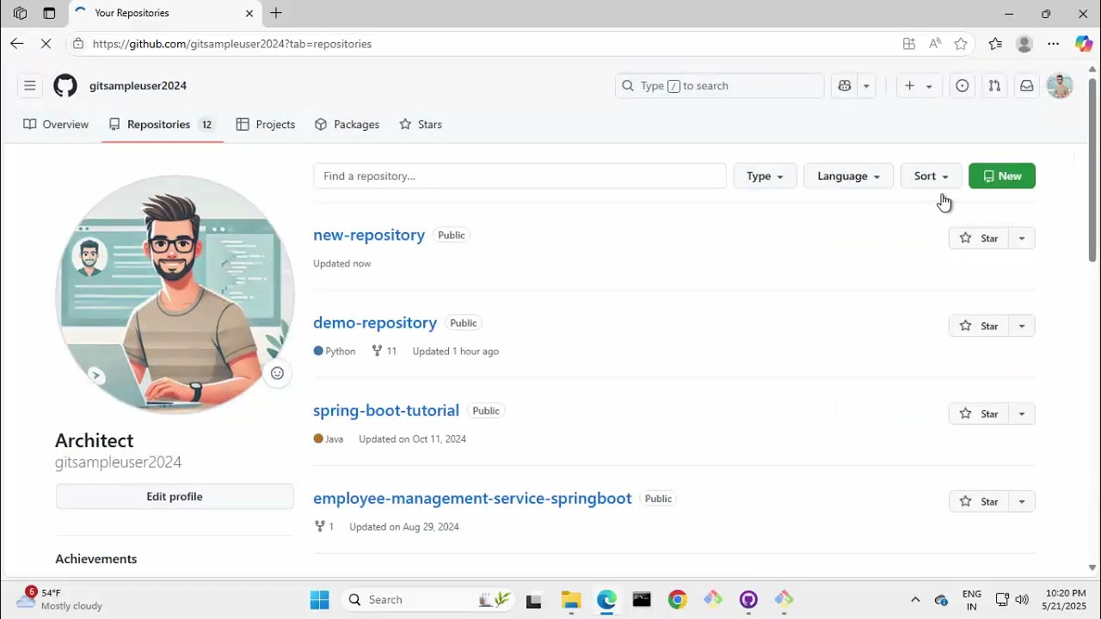Screen dimensions: 1101x619
Task: Expand star lists dropdown for new-repository
Action: (x=1022, y=238)
